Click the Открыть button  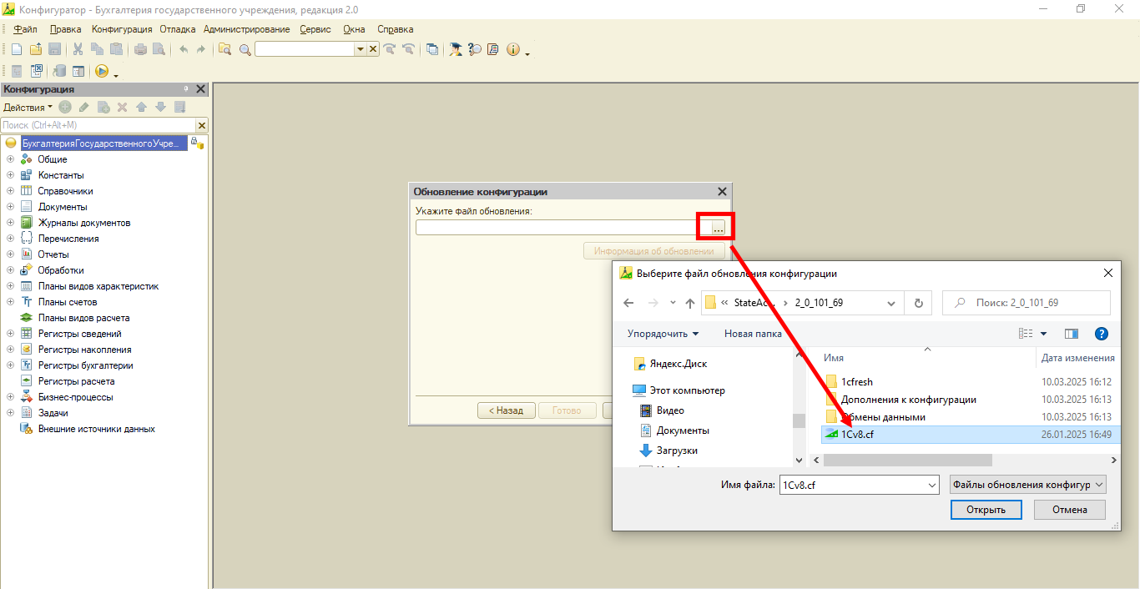(986, 510)
